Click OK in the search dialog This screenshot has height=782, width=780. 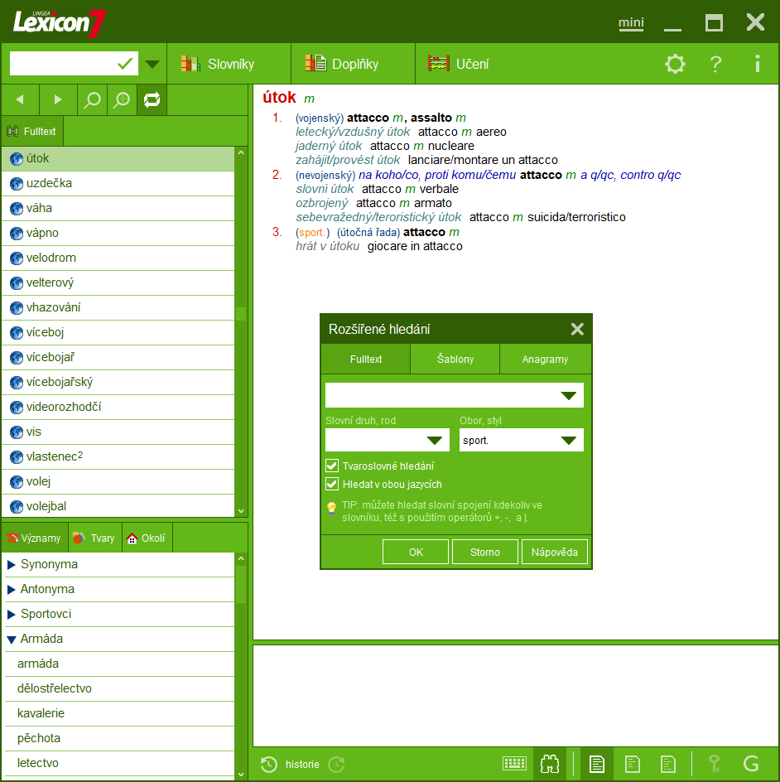(416, 552)
